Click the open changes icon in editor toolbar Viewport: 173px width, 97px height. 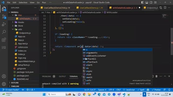tap(161, 8)
